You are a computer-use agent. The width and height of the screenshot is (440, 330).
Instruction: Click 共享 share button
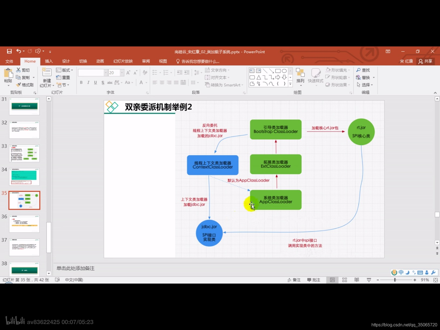click(425, 61)
